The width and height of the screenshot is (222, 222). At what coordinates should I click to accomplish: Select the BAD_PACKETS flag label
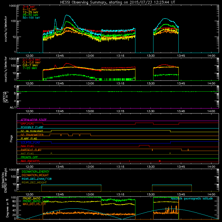(30, 161)
